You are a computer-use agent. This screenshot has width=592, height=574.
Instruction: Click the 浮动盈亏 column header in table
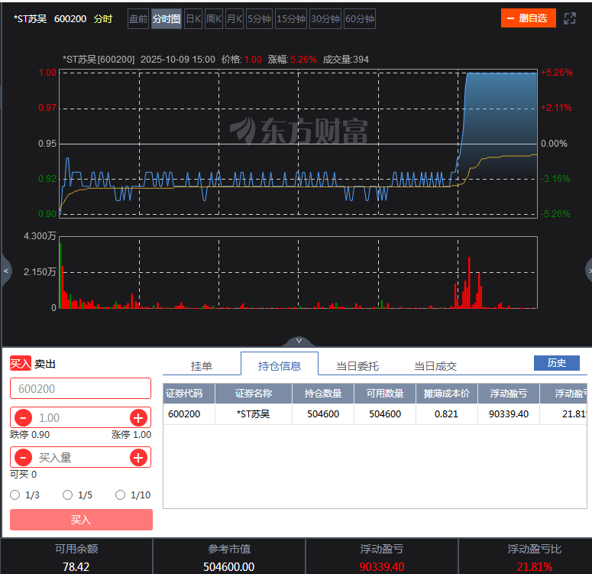[x=509, y=394]
